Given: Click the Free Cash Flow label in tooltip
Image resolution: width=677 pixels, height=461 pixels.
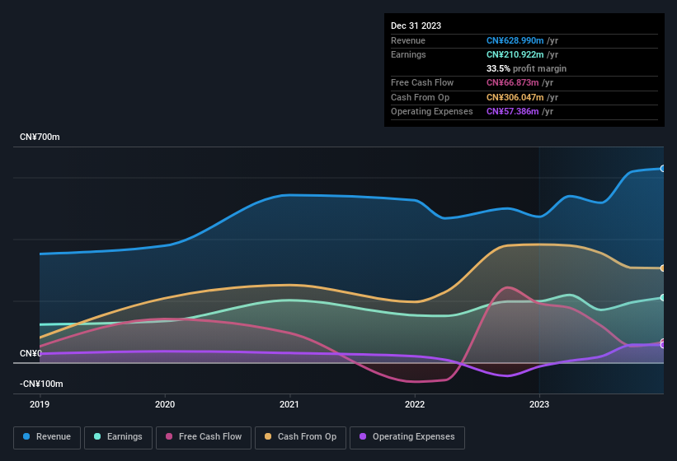Looking at the screenshot, I should tap(422, 82).
